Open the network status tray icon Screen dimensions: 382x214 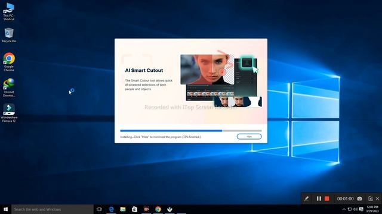click(x=350, y=209)
